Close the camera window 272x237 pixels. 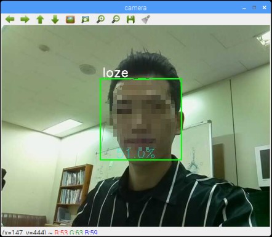[265, 8]
